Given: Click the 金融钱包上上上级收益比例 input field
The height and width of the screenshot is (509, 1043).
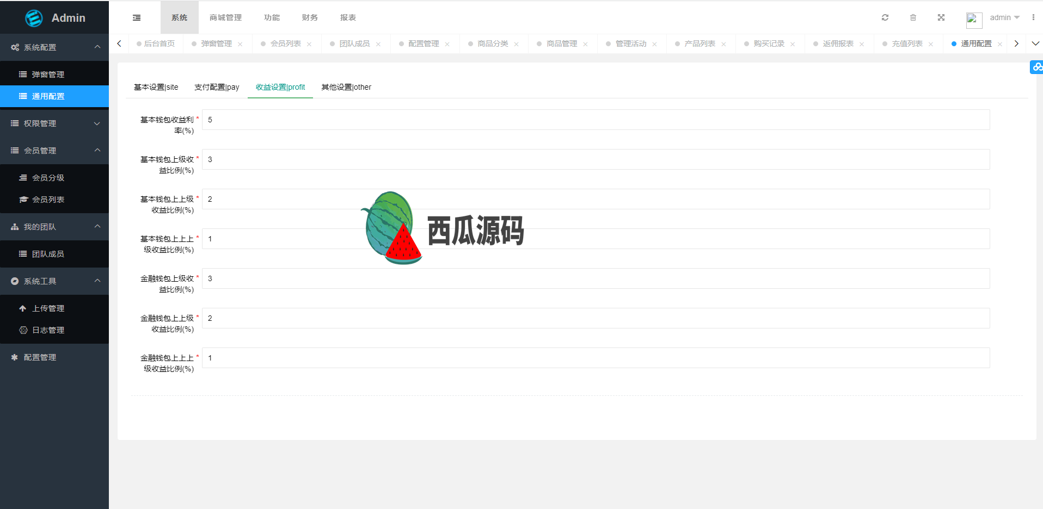Looking at the screenshot, I should tap(596, 358).
